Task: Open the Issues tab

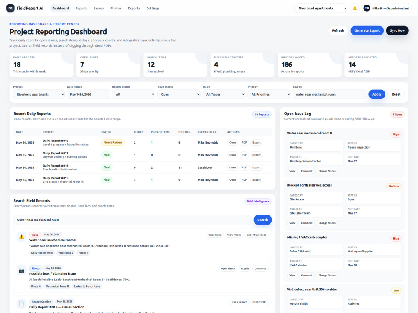Action: coord(99,8)
